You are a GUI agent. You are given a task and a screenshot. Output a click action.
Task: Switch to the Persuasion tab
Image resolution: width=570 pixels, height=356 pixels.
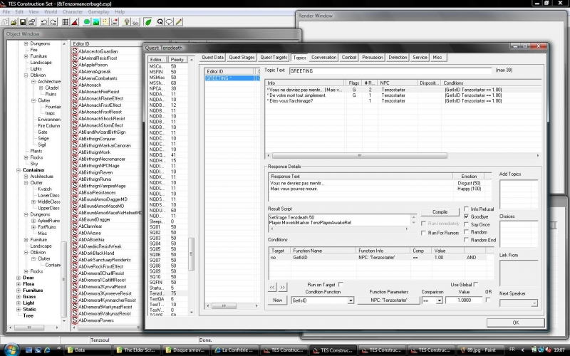click(372, 58)
